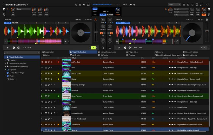The image size is (213, 135).
Task: Toggle the layout view icon next to Mixer dropdown
Action: pos(184,5)
